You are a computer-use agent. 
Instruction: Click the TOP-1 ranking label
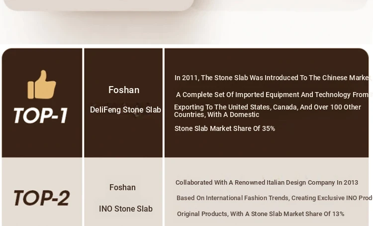pyautogui.click(x=41, y=115)
